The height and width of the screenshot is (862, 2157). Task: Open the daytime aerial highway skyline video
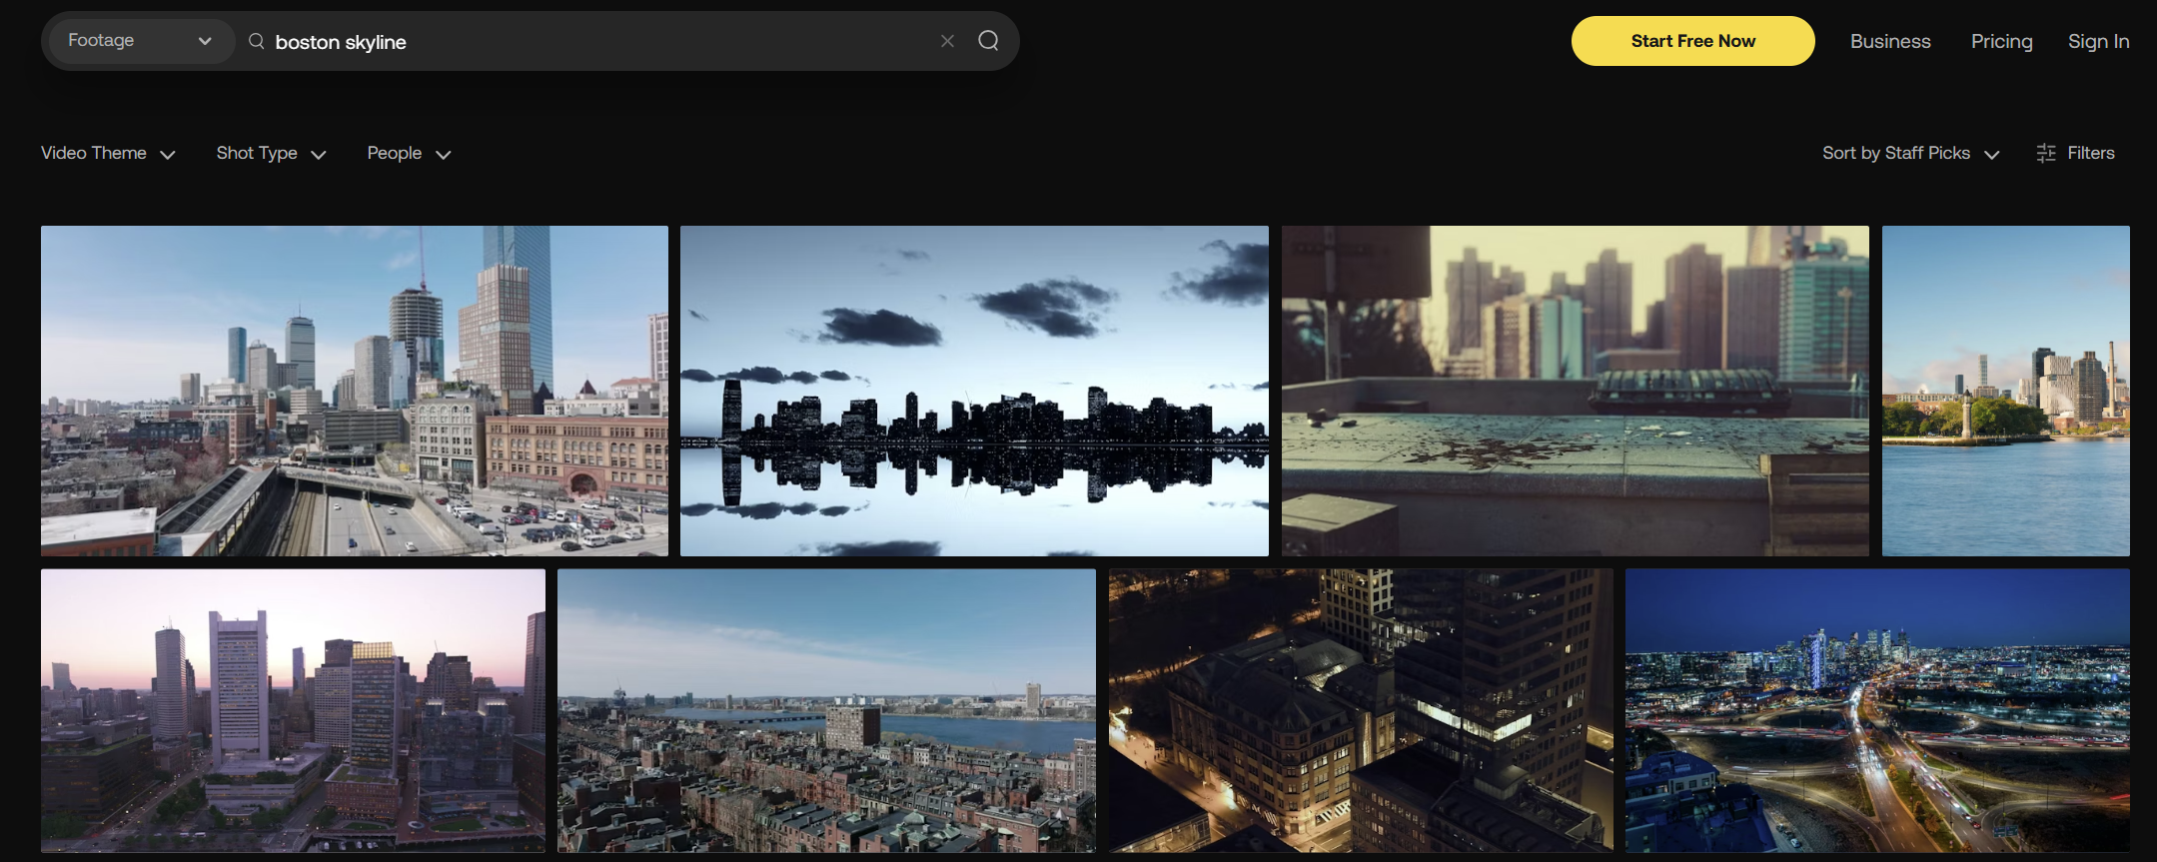coord(355,391)
